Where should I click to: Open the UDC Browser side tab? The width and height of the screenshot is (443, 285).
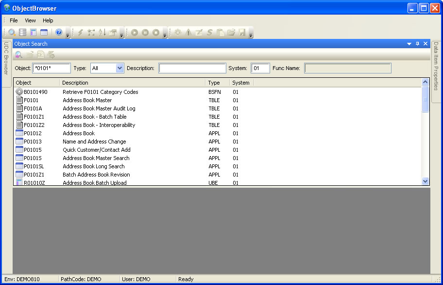pos(6,58)
